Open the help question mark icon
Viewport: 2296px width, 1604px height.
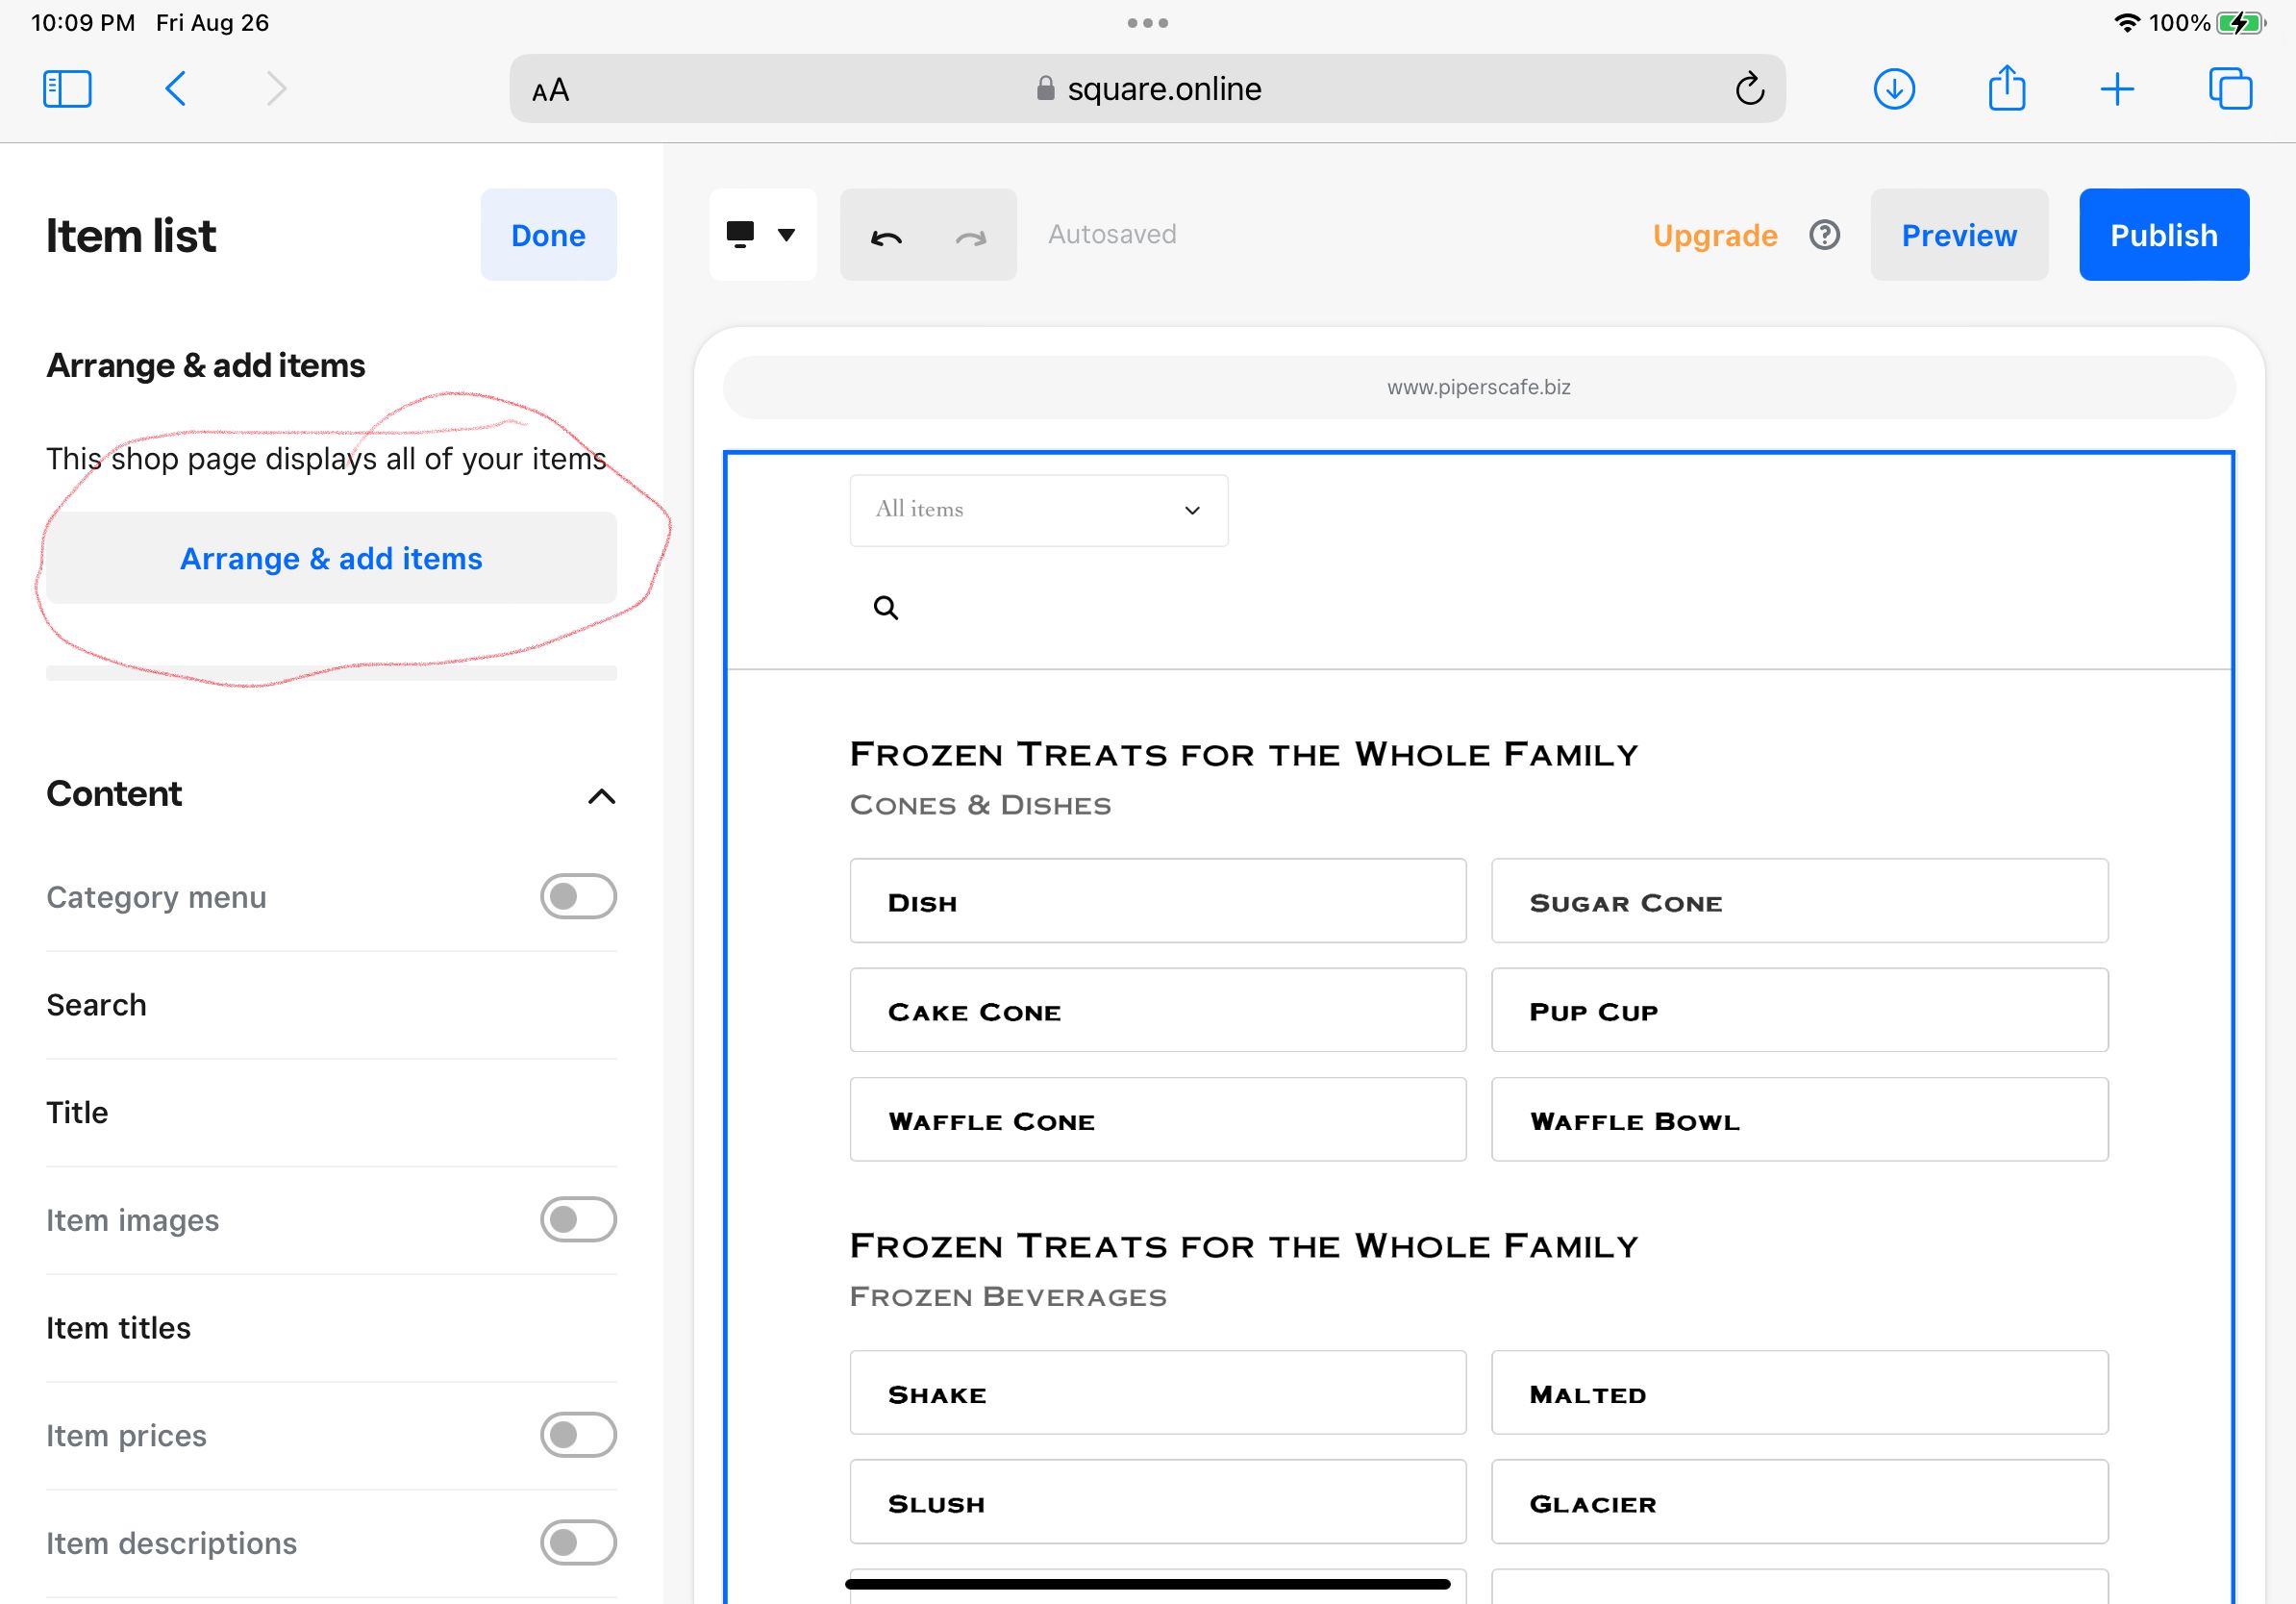click(1824, 235)
